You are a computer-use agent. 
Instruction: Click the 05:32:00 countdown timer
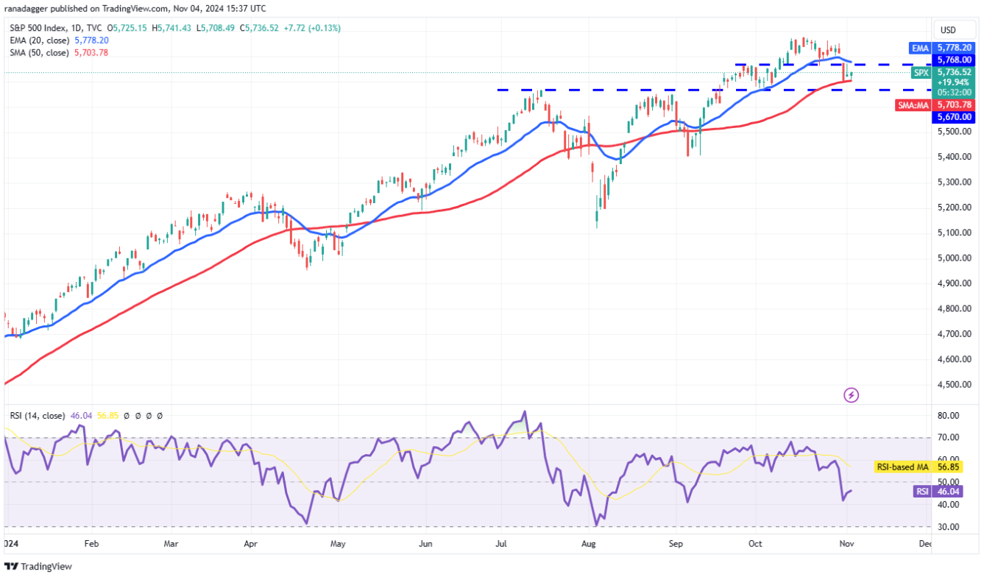coord(955,93)
